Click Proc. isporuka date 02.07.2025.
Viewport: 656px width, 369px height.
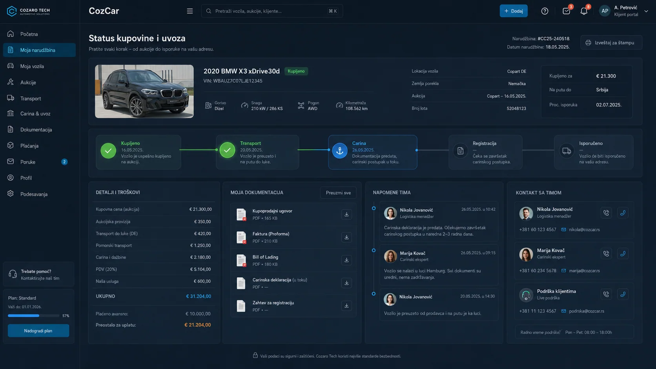click(x=609, y=105)
